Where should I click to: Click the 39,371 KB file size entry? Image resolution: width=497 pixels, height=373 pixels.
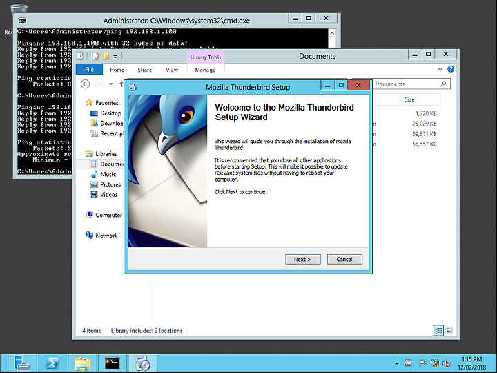pyautogui.click(x=425, y=134)
